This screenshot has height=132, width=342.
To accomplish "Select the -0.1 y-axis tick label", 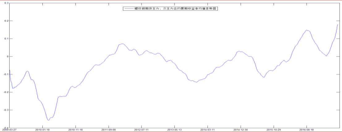I will pyautogui.click(x=6, y=74).
